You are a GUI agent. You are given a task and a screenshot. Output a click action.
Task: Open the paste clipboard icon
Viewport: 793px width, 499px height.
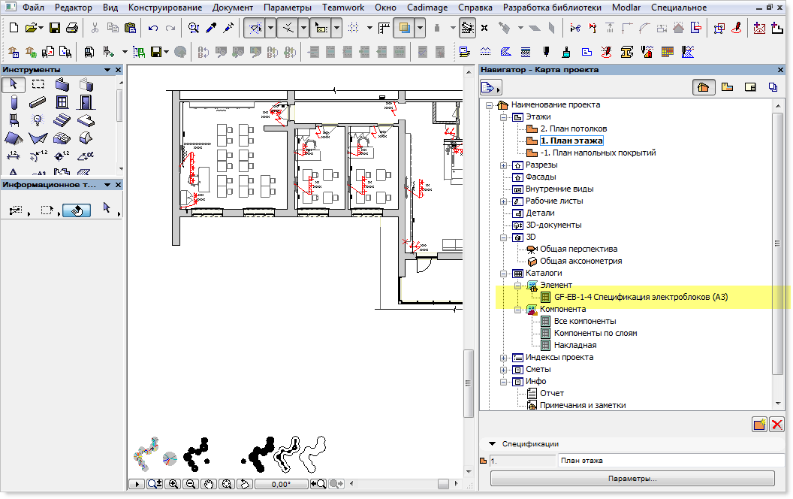(130, 28)
